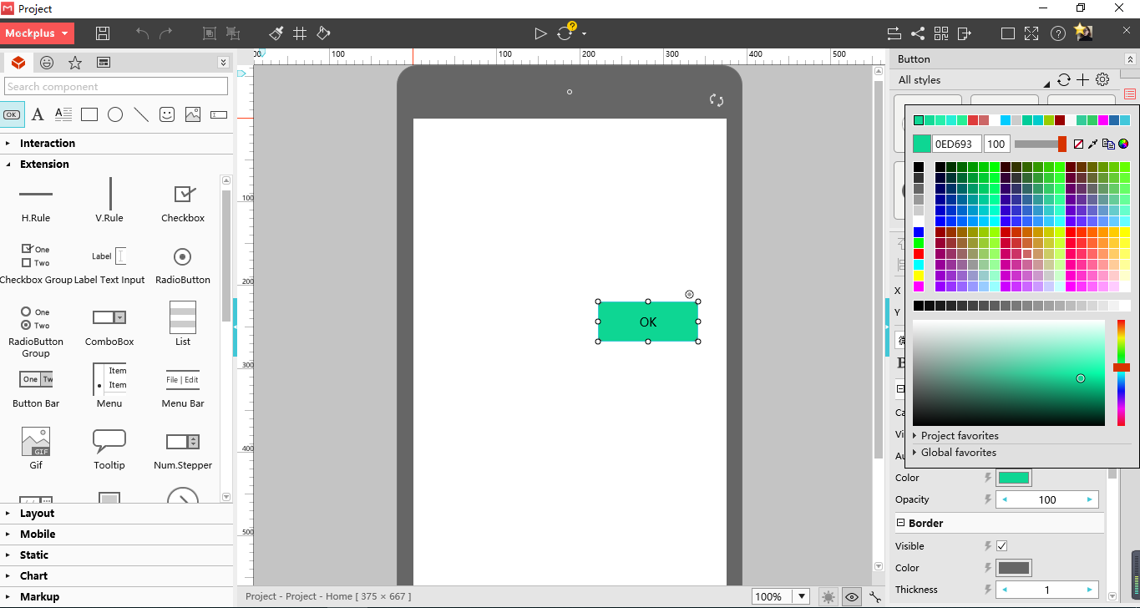Click the share icon in the top toolbar
The height and width of the screenshot is (608, 1140).
point(918,33)
